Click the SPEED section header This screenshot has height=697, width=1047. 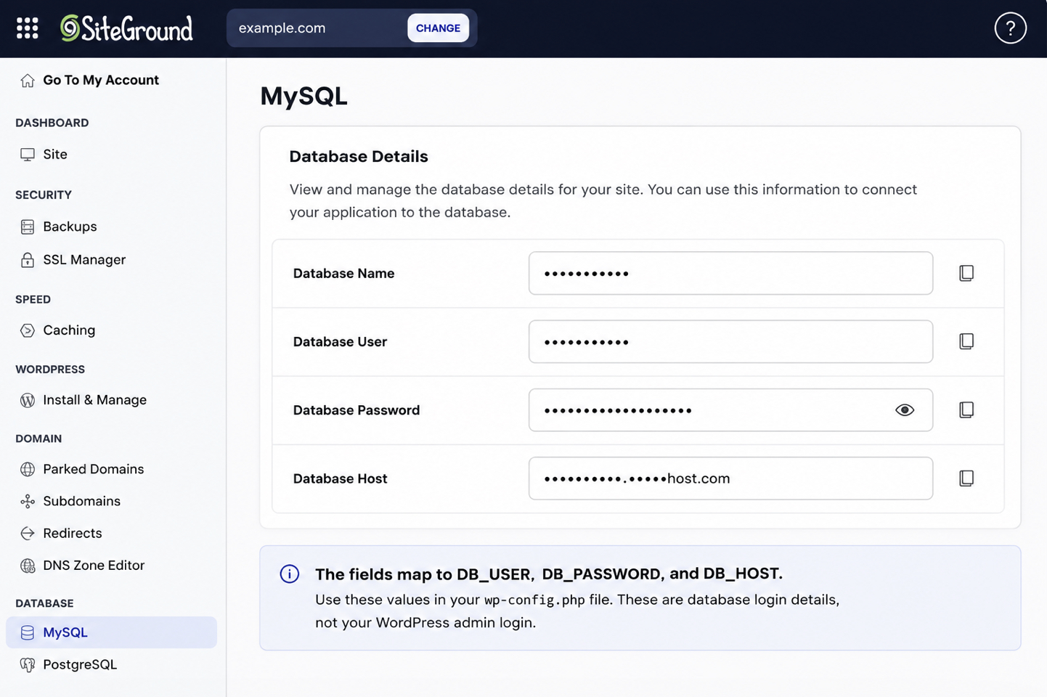pos(33,299)
